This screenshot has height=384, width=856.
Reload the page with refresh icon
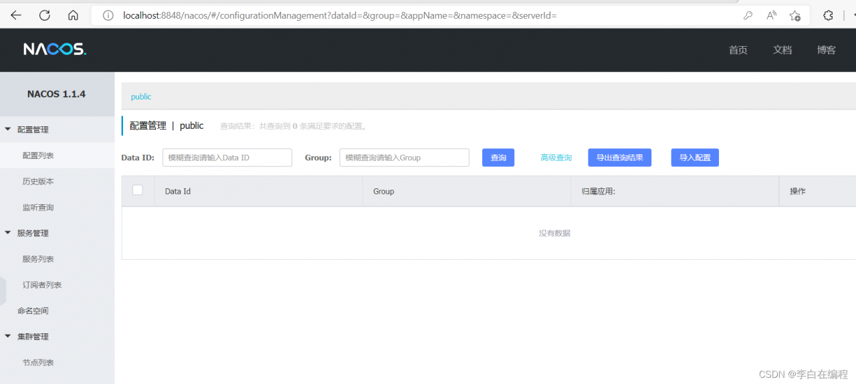(45, 15)
